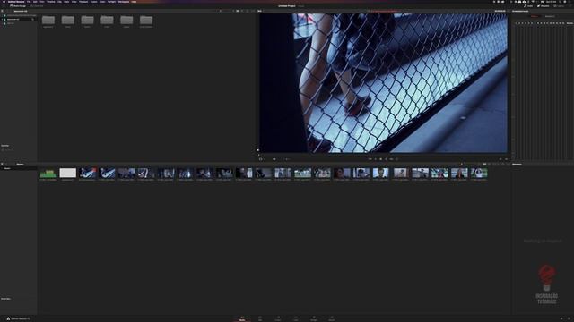The image size is (574, 322).
Task: Toggle Loop playback in viewer
Action: tap(396, 159)
